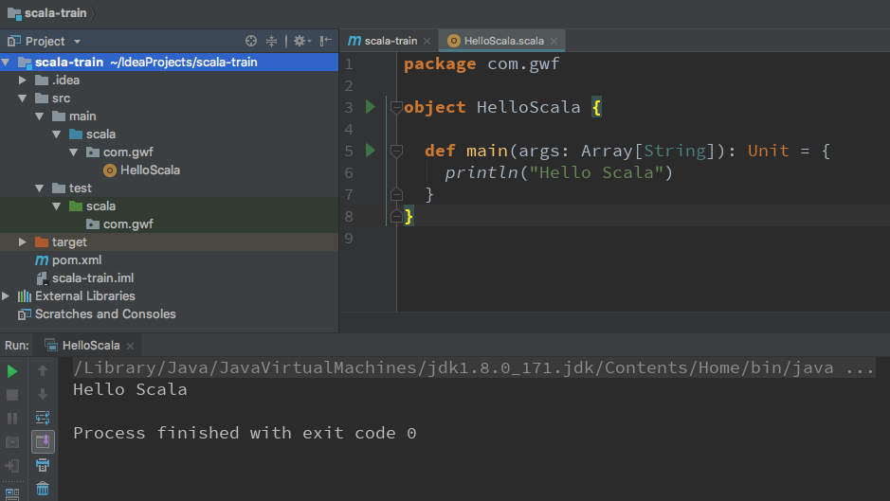The width and height of the screenshot is (890, 501).
Task: Expand the target folder
Action: (x=23, y=242)
